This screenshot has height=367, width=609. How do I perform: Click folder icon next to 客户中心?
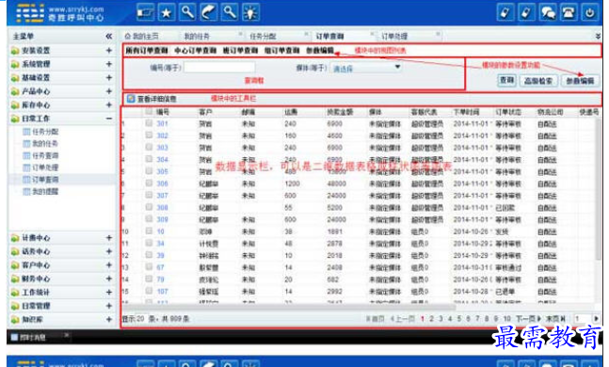(x=15, y=265)
